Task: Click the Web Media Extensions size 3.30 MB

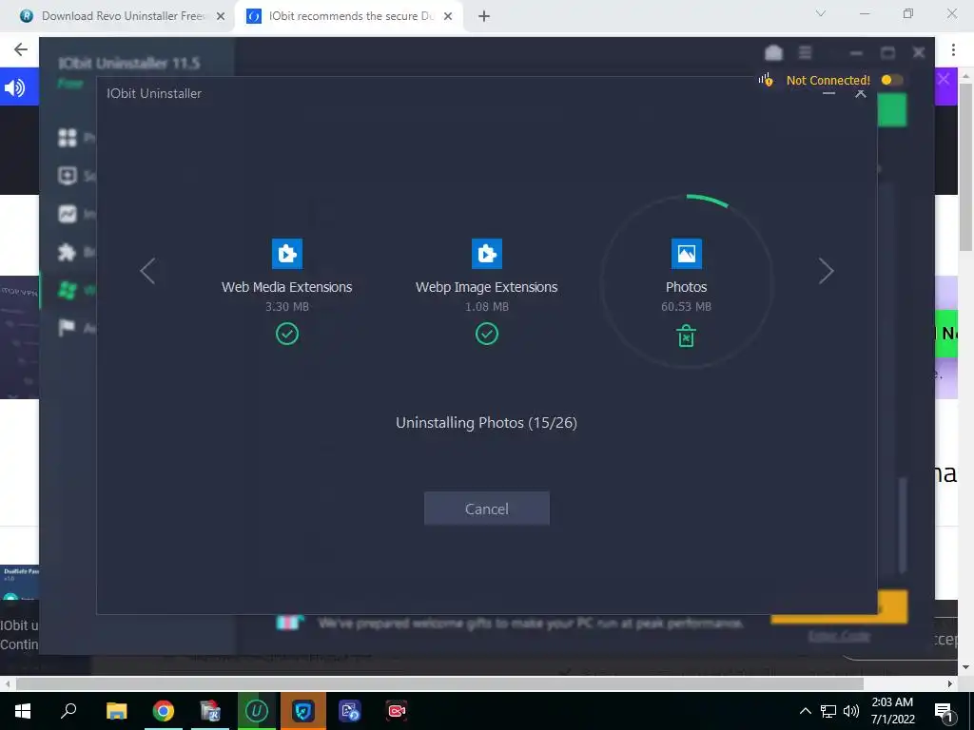Action: [287, 307]
